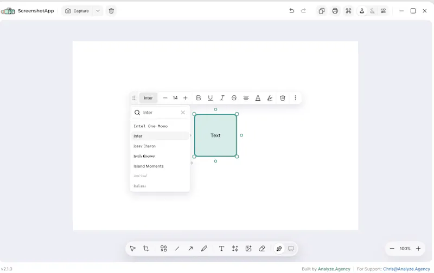Choose the Irish Grover font
434x273 pixels.
point(160,156)
